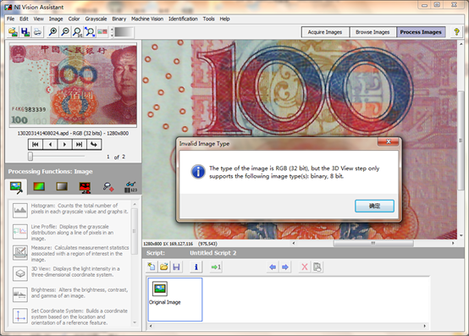Select the 3D View function icon

(20, 273)
